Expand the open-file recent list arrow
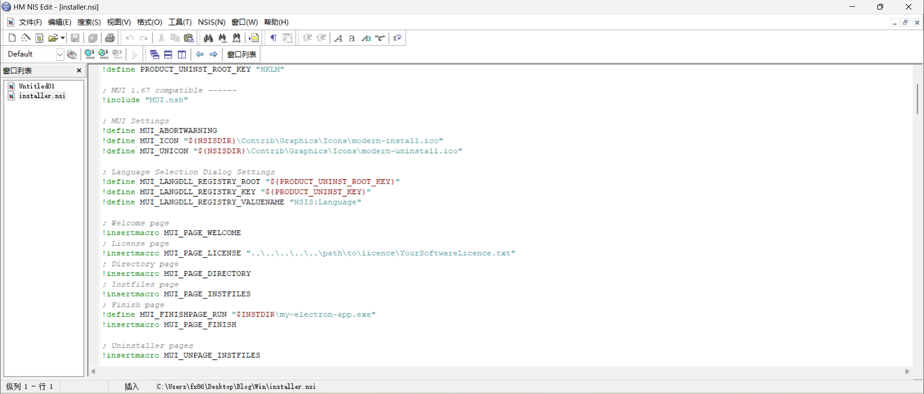The height and width of the screenshot is (394, 924). click(x=63, y=38)
